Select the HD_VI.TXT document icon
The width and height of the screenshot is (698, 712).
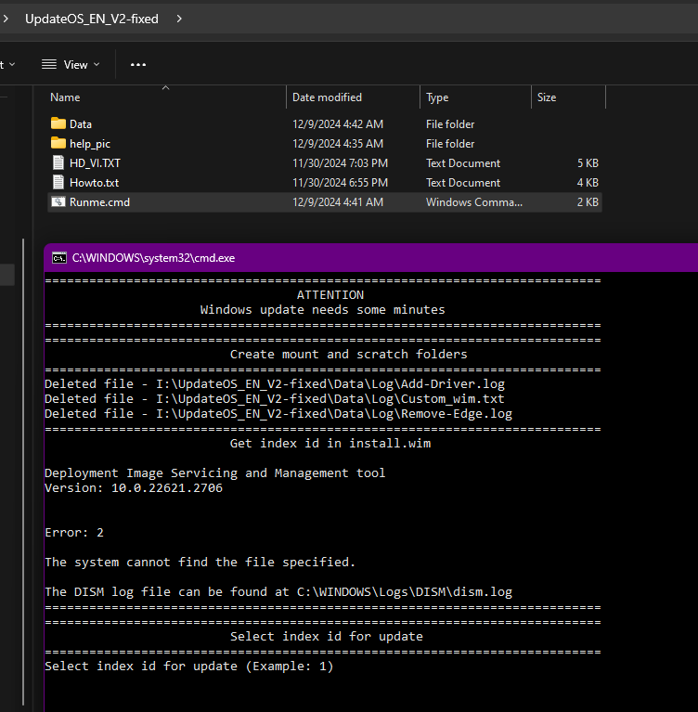pyautogui.click(x=58, y=162)
